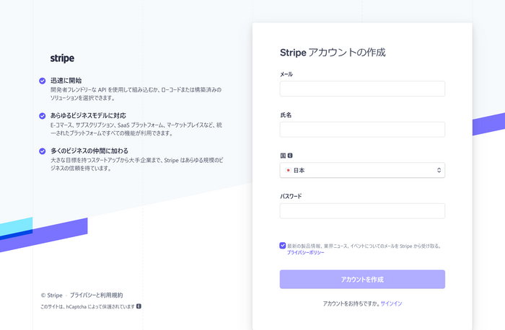Image resolution: width=505 pixels, height=330 pixels.
Task: Uncheck the Stripe email updates checkbox
Action: coord(283,246)
